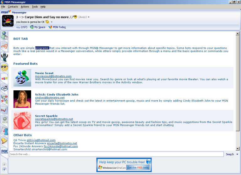Click the moviescout@botmetro.com link
This screenshot has width=241, height=175.
(53, 76)
